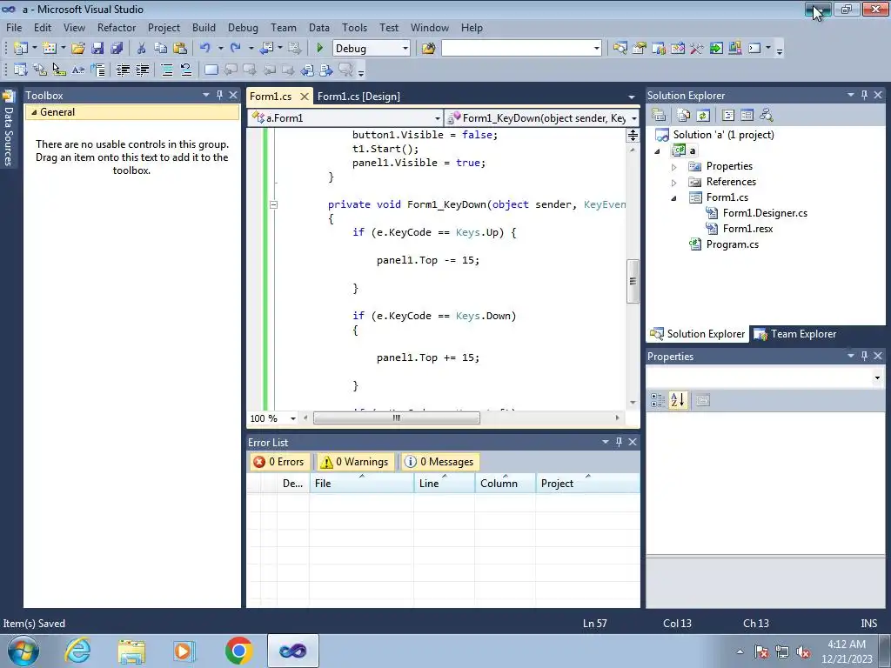Open the Windows Start menu
This screenshot has width=891, height=668.
point(23,651)
